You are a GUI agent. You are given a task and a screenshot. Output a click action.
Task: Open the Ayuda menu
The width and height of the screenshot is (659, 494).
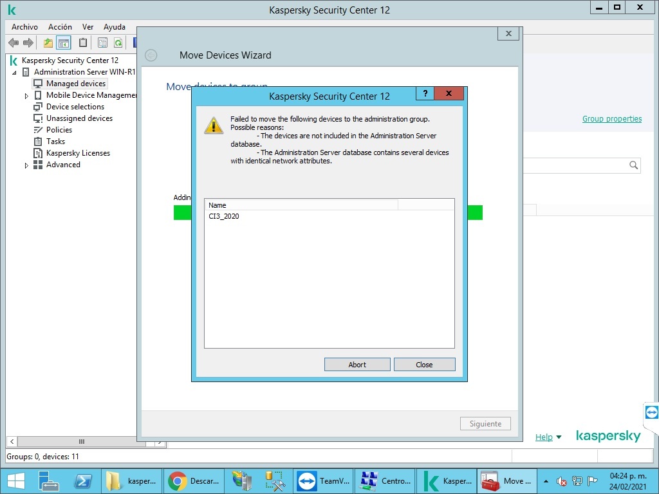(x=115, y=27)
